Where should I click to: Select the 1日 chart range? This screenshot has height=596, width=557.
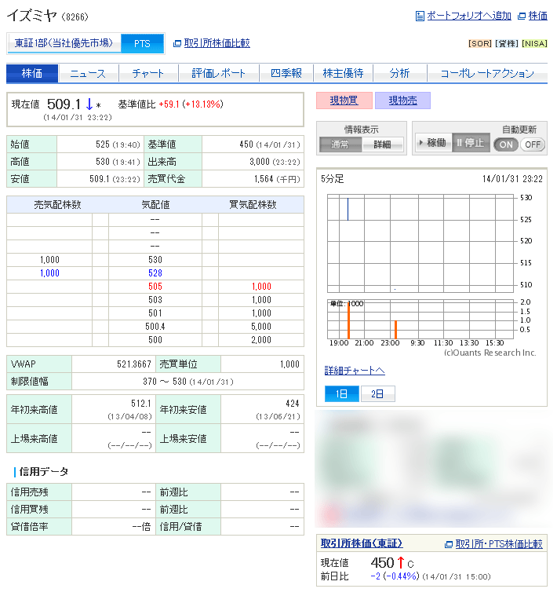tap(342, 393)
